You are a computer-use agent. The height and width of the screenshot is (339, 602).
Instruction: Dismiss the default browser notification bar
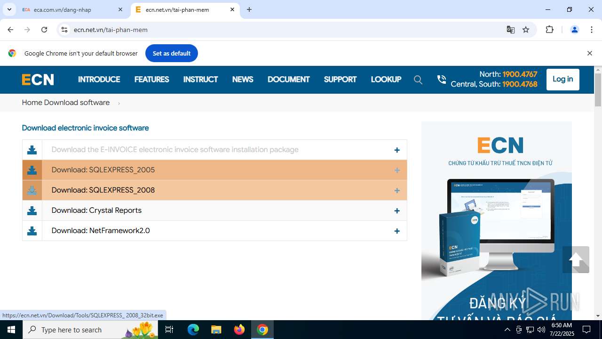589,53
